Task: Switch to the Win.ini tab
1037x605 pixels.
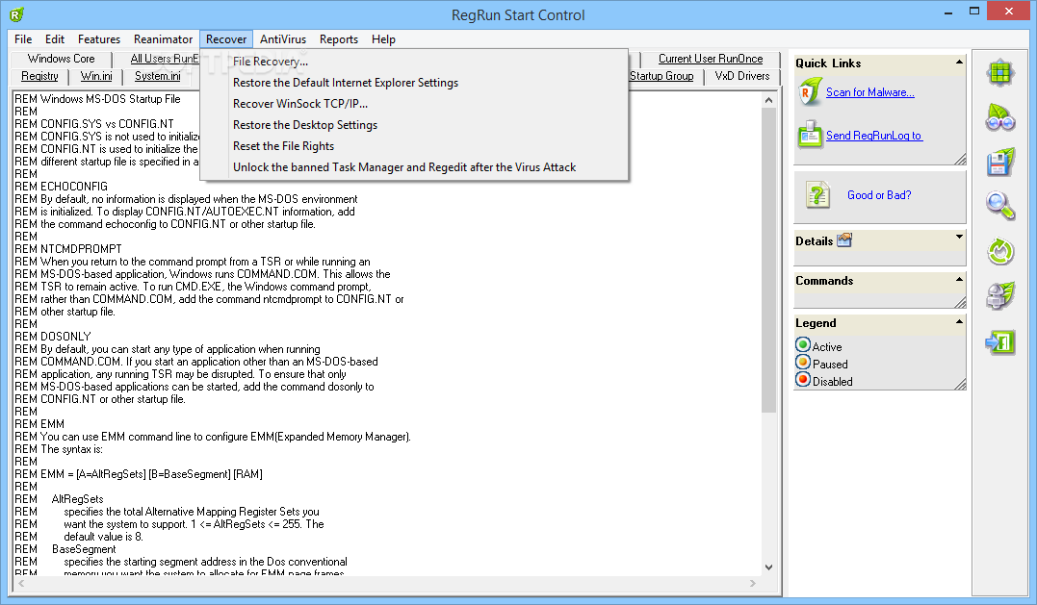Action: tap(96, 76)
